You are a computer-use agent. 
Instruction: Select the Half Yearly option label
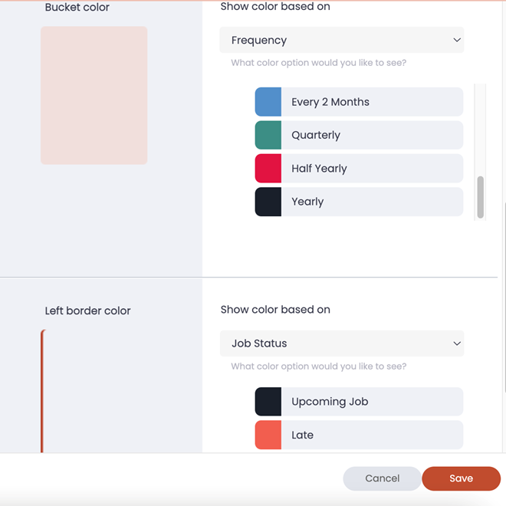pyautogui.click(x=319, y=169)
